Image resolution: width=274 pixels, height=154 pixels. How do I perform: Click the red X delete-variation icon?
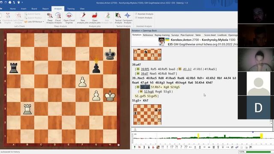(139, 147)
